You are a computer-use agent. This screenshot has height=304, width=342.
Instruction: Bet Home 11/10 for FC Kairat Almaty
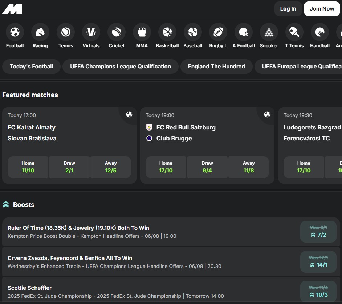(28, 167)
